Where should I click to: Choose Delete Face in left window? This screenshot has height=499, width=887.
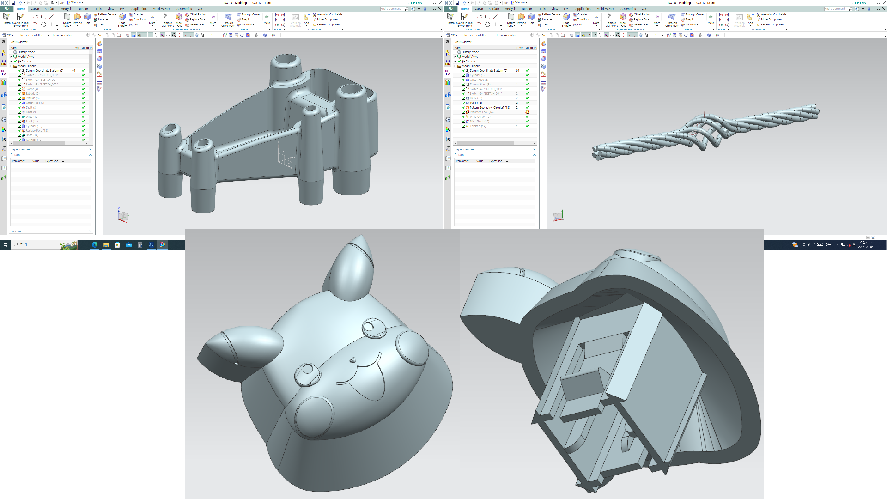click(194, 24)
